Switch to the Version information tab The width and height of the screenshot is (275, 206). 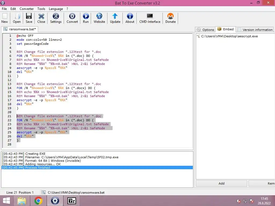[x=255, y=30]
